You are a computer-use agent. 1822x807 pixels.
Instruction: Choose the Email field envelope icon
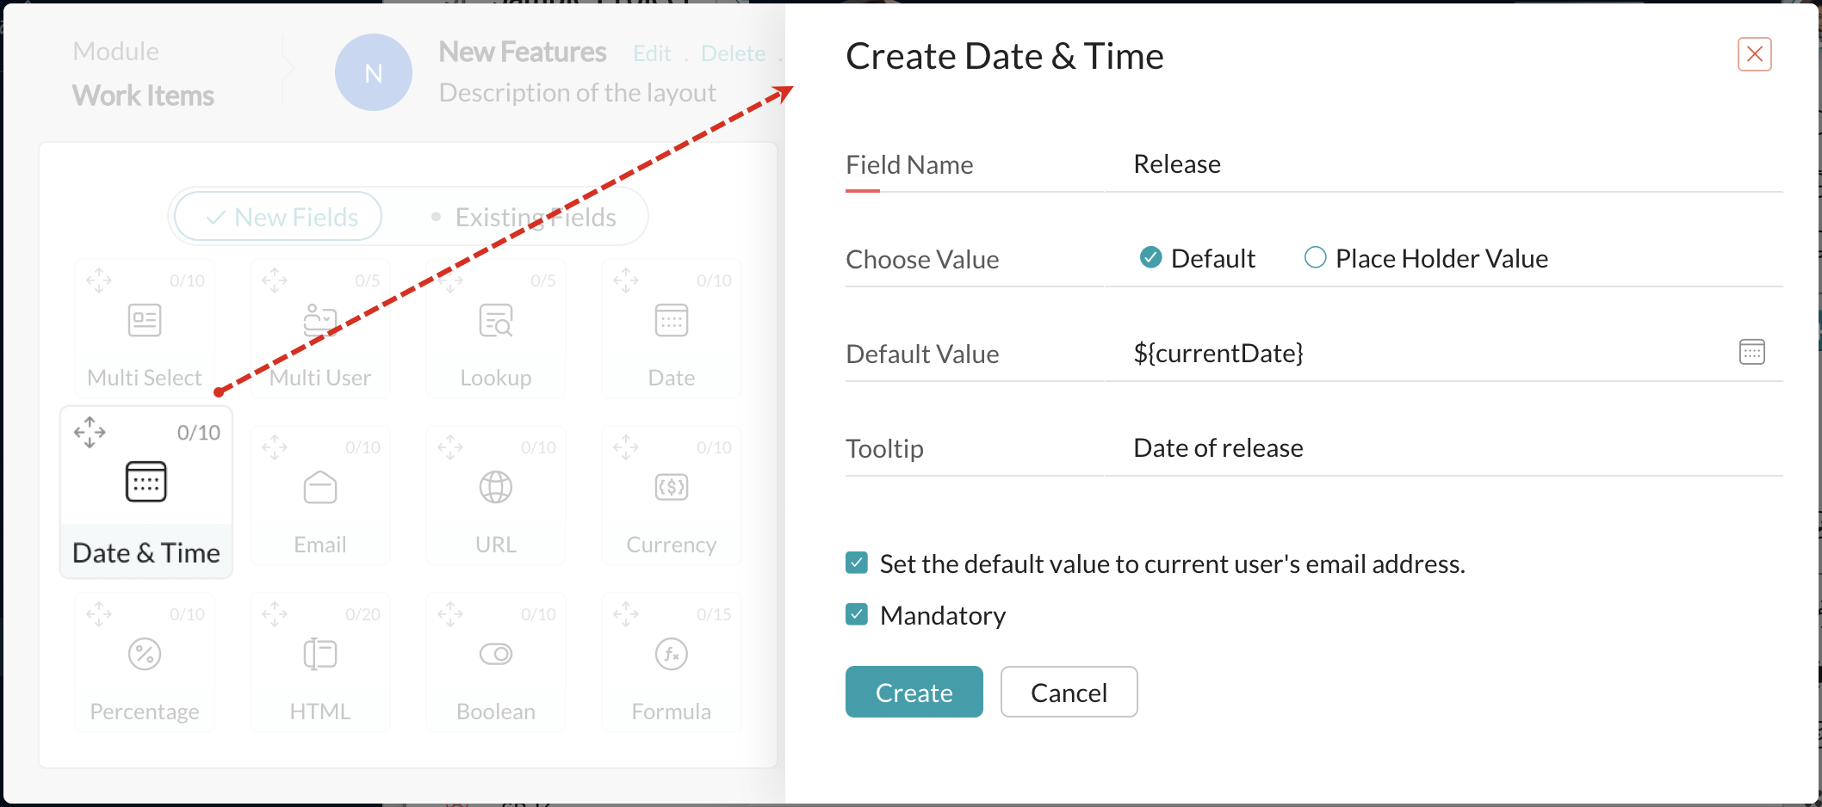320,487
